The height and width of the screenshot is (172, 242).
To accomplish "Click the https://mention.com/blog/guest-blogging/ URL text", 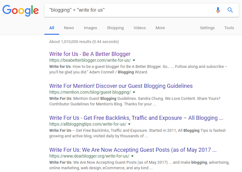I will [x=90, y=92].
